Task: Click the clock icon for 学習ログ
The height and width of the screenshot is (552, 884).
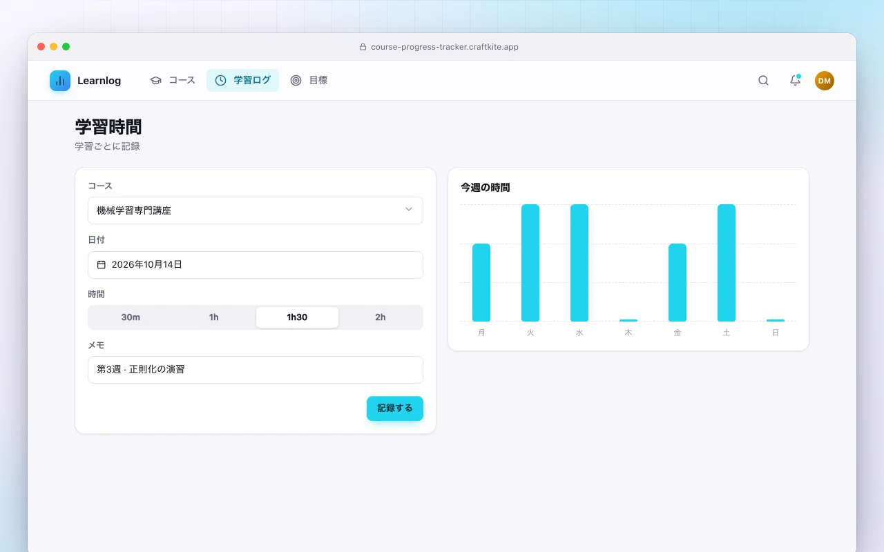Action: point(221,81)
